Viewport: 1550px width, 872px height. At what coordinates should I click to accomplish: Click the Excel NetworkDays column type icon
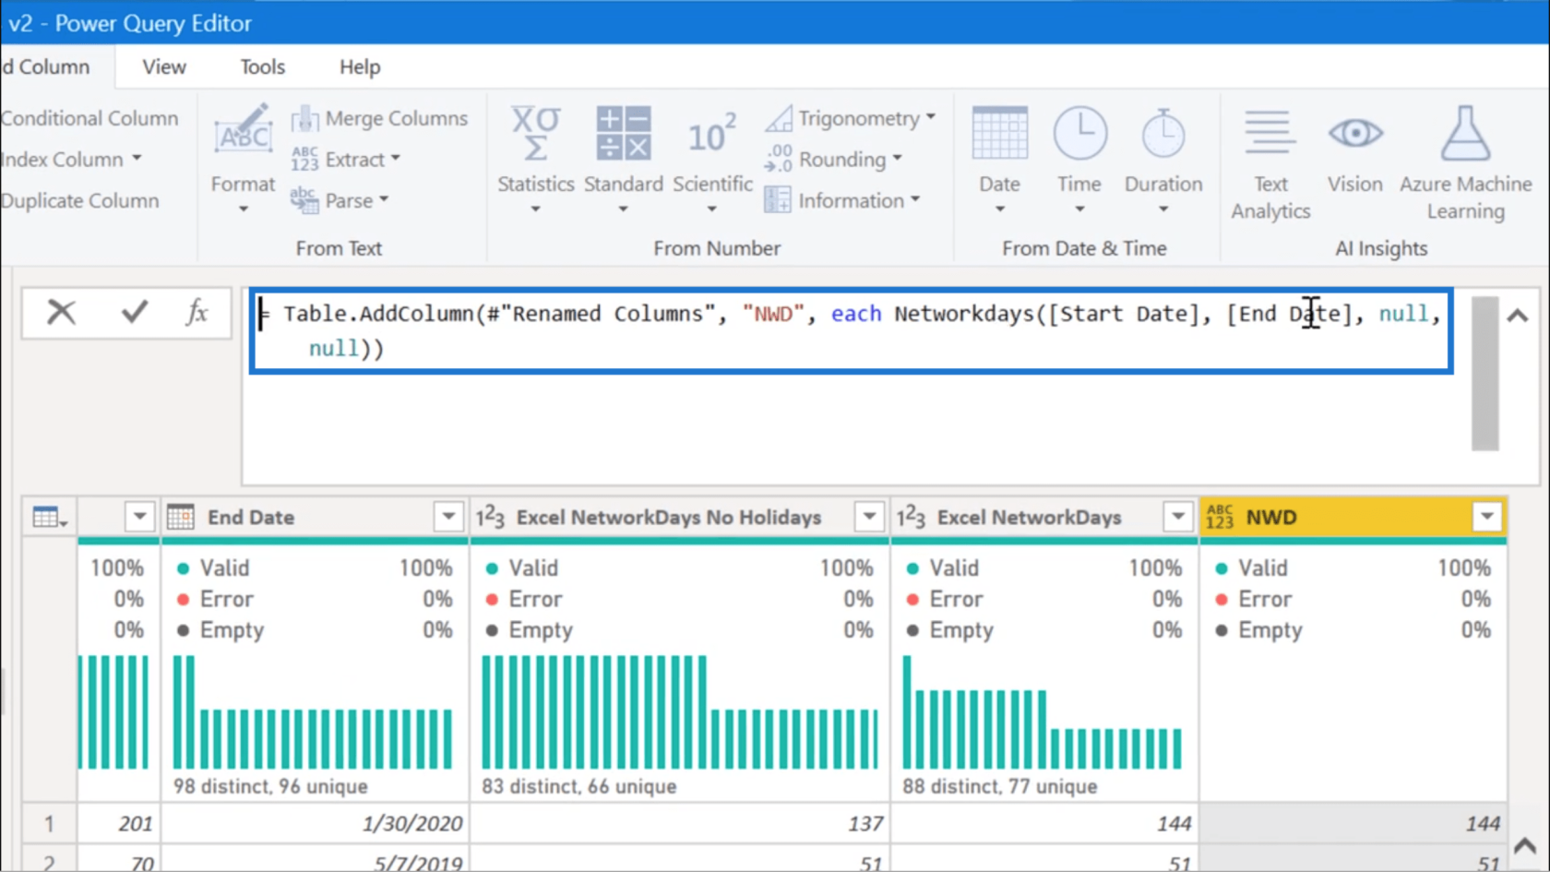tap(911, 517)
